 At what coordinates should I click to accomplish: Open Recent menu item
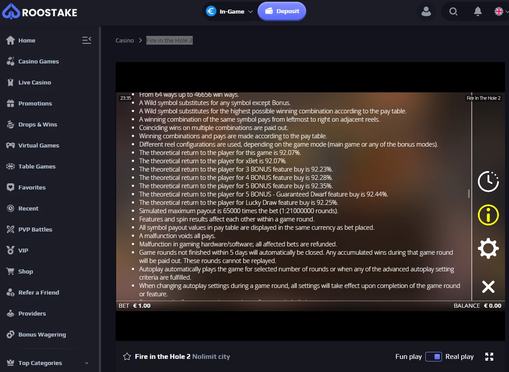pyautogui.click(x=28, y=209)
